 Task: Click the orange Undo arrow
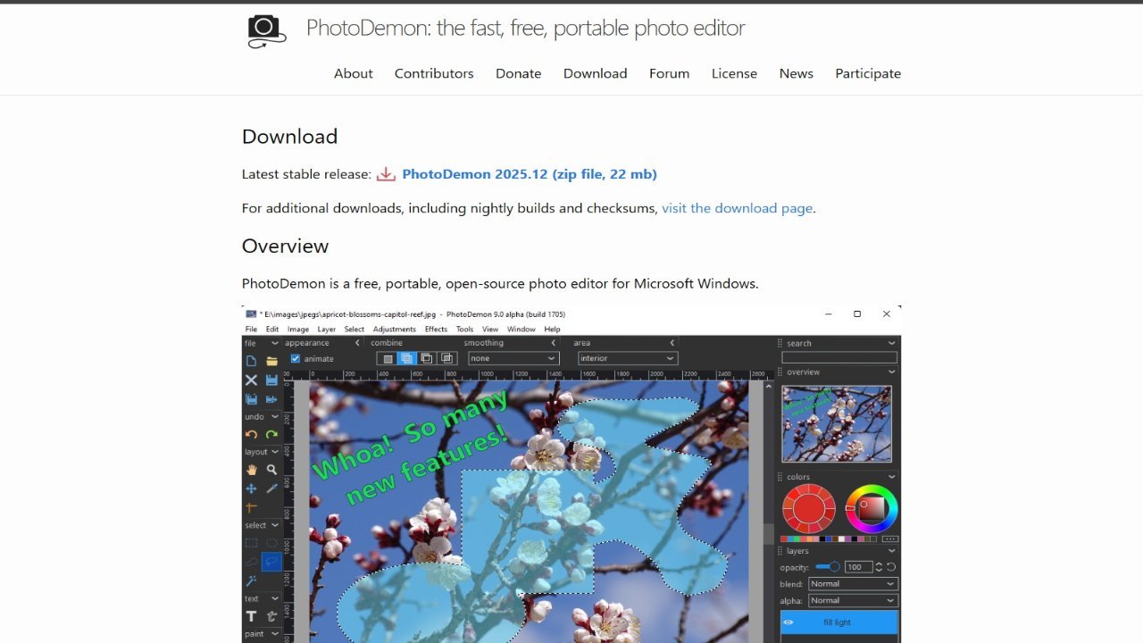pos(251,435)
